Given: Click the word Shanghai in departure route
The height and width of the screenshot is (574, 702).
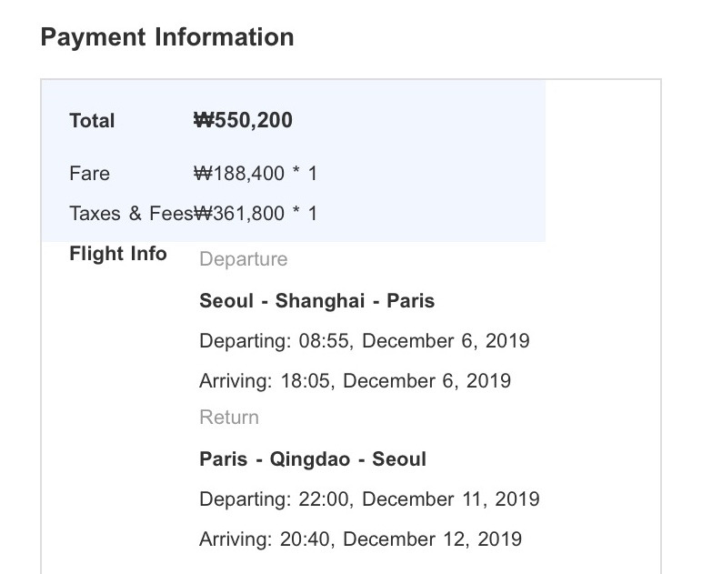Looking at the screenshot, I should click(x=320, y=301).
